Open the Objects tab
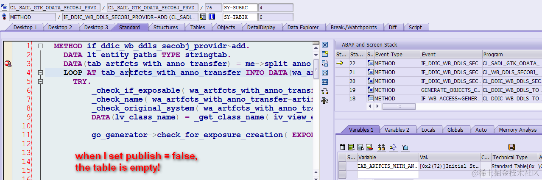The width and height of the screenshot is (542, 180). tap(226, 27)
